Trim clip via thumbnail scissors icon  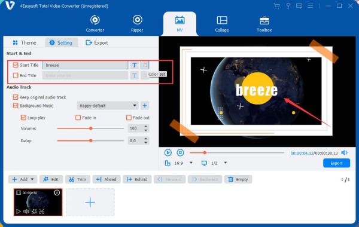(x=42, y=211)
